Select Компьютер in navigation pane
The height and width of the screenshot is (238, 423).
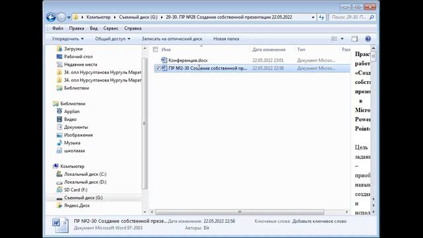click(x=72, y=166)
